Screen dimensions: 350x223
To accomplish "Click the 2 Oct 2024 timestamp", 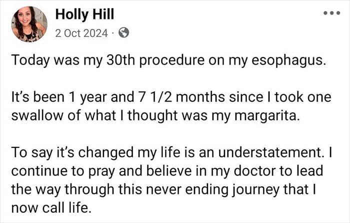I will pos(81,33).
